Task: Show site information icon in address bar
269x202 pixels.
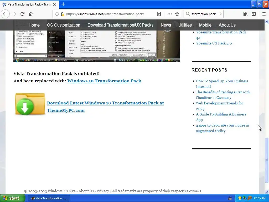Action: coord(57,14)
